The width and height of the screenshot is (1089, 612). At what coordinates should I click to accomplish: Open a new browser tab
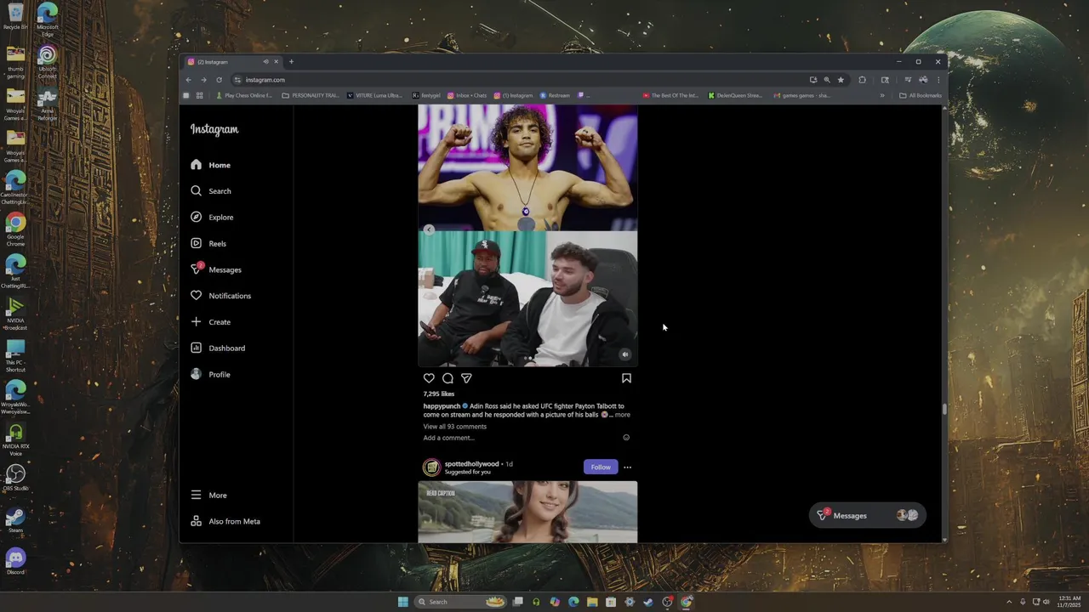291,62
